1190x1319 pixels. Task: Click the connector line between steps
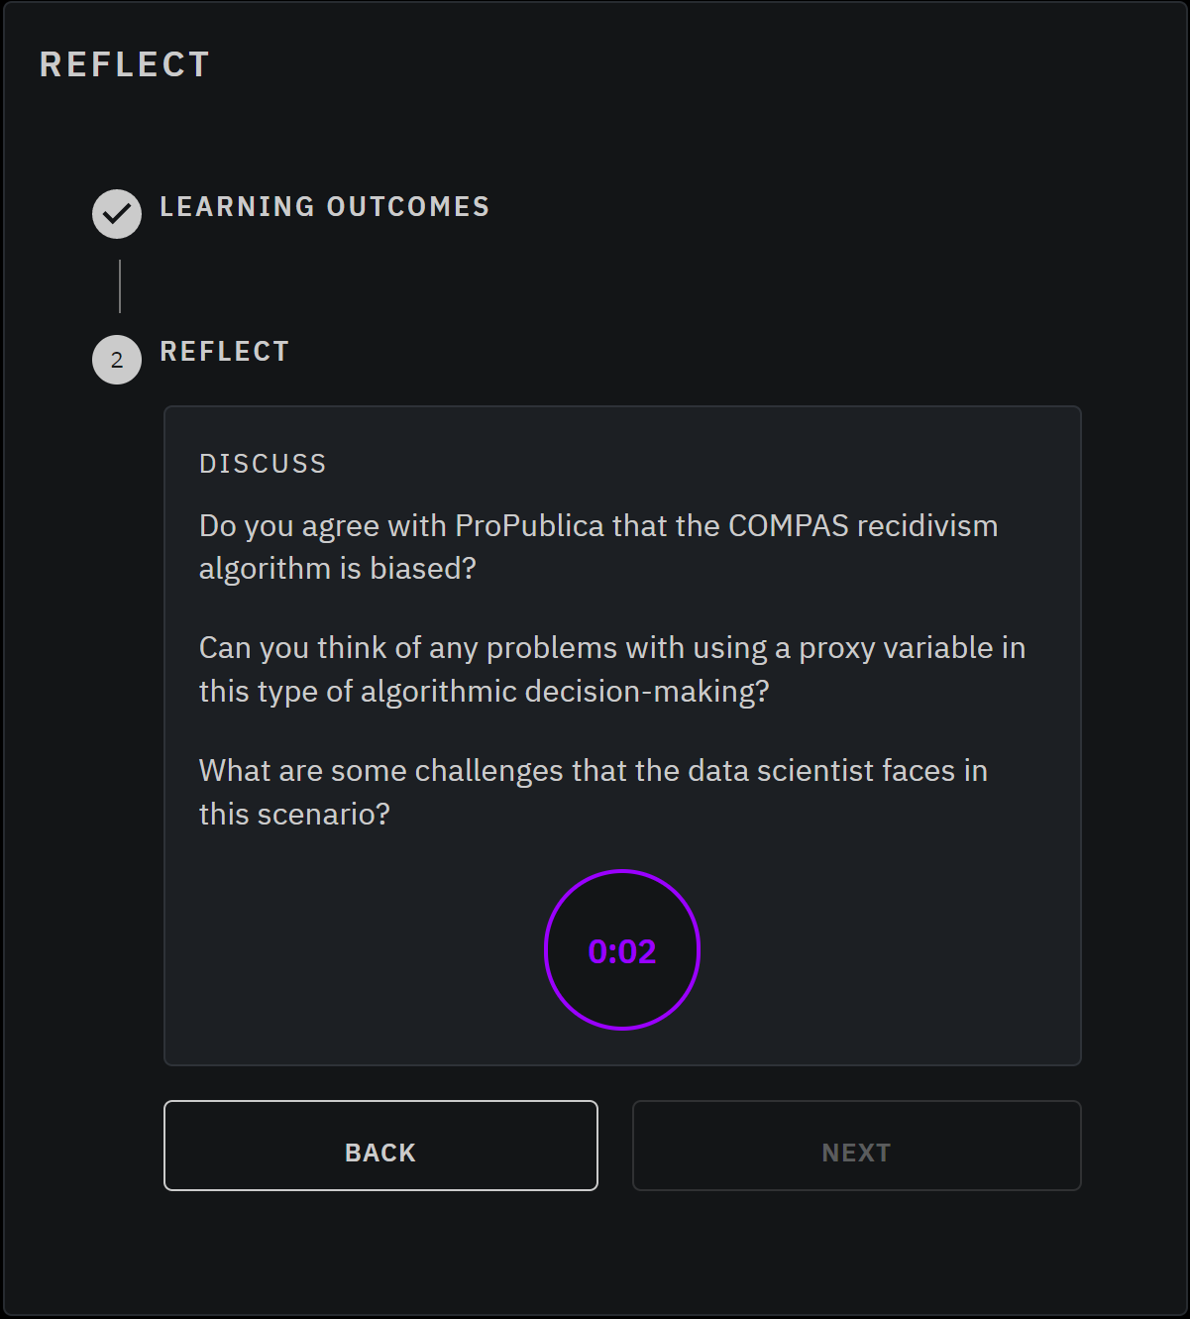click(x=120, y=286)
